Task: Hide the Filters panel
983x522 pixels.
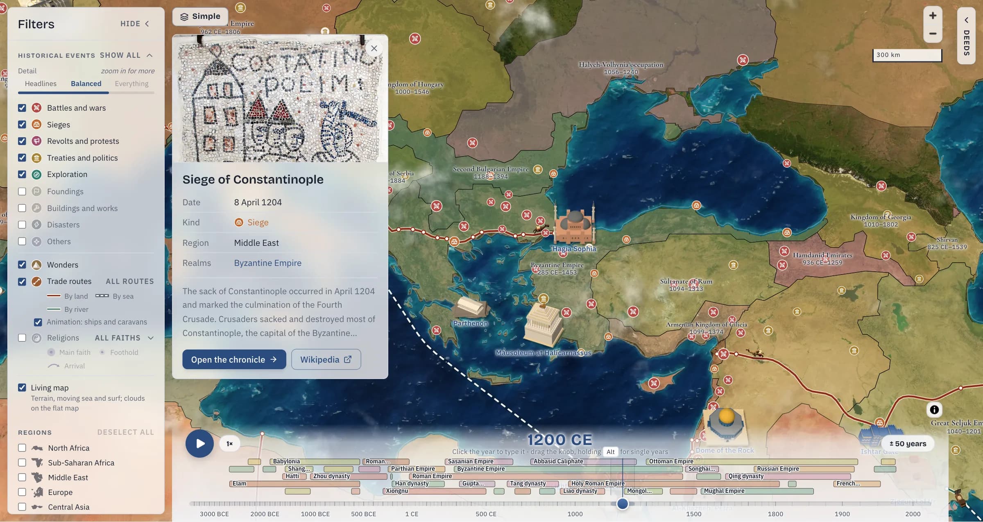Action: pos(135,24)
